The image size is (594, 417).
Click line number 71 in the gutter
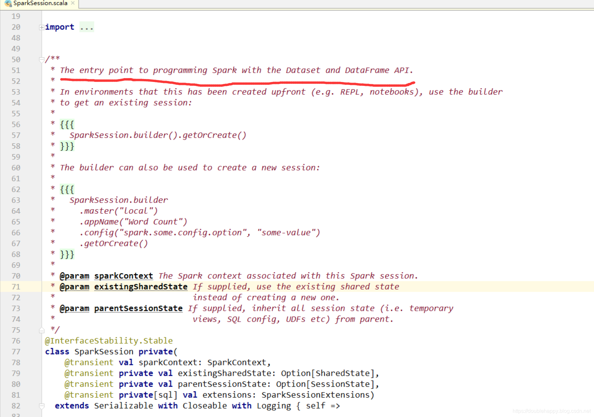[16, 287]
